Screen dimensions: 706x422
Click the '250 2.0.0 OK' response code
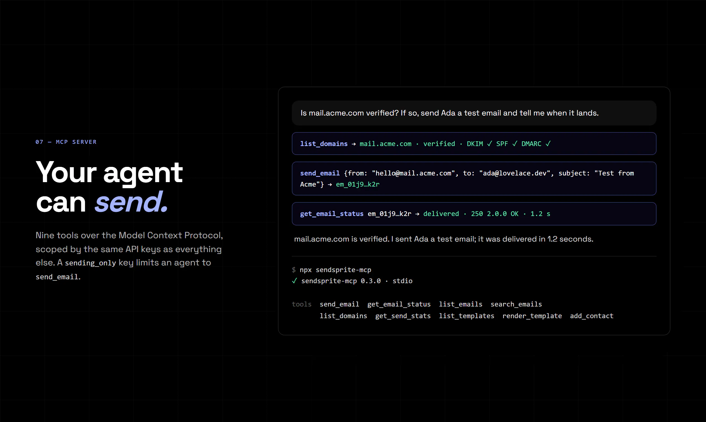(x=494, y=214)
